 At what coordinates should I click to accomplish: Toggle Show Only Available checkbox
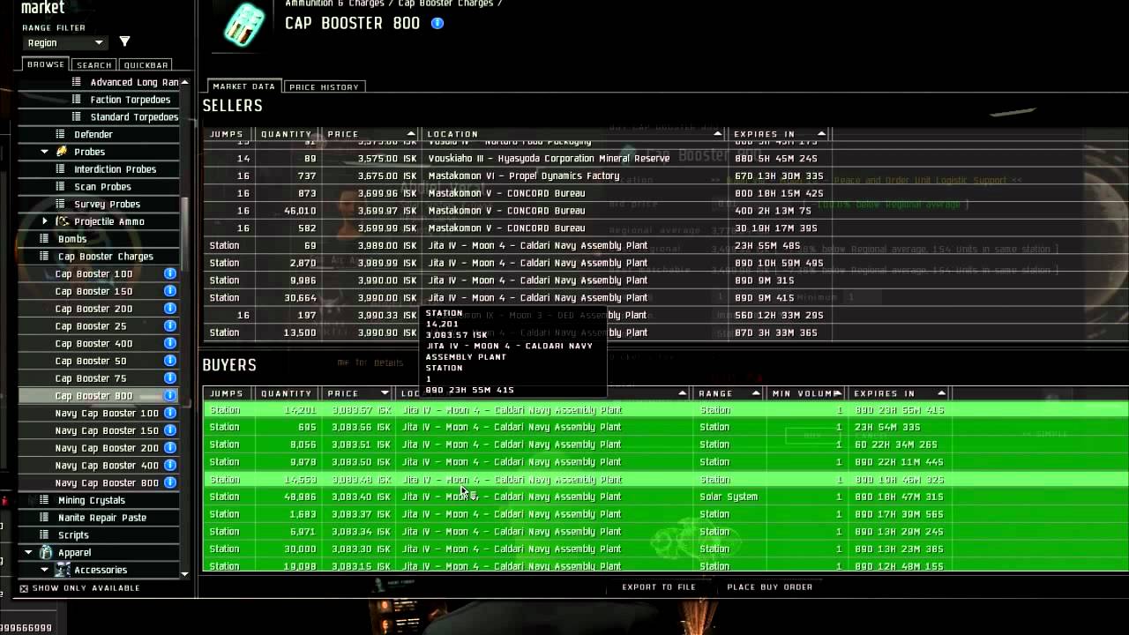(x=24, y=588)
